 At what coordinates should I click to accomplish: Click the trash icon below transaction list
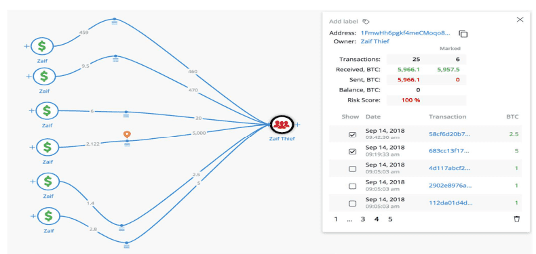point(517,219)
